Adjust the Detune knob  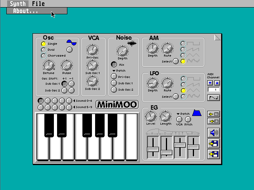(x=49, y=65)
